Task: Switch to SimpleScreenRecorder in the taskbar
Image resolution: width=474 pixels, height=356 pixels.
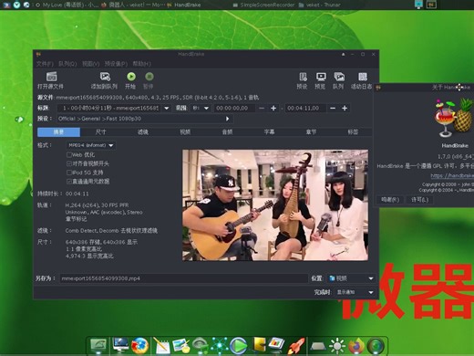Action: [x=263, y=5]
